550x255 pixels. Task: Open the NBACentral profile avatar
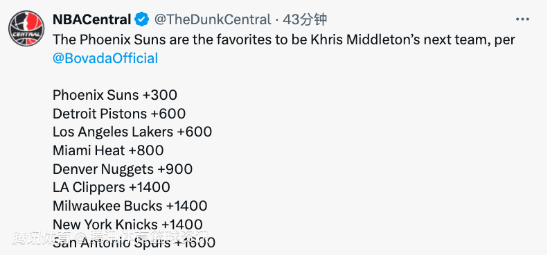(26, 29)
